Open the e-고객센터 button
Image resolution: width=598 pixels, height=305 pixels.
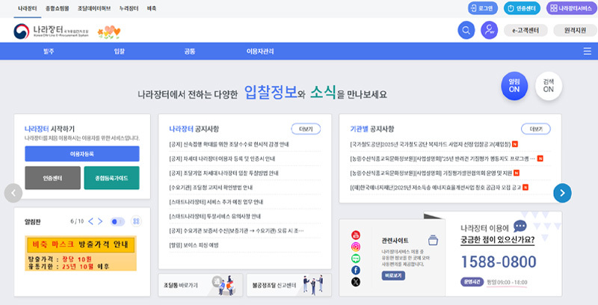tap(525, 30)
